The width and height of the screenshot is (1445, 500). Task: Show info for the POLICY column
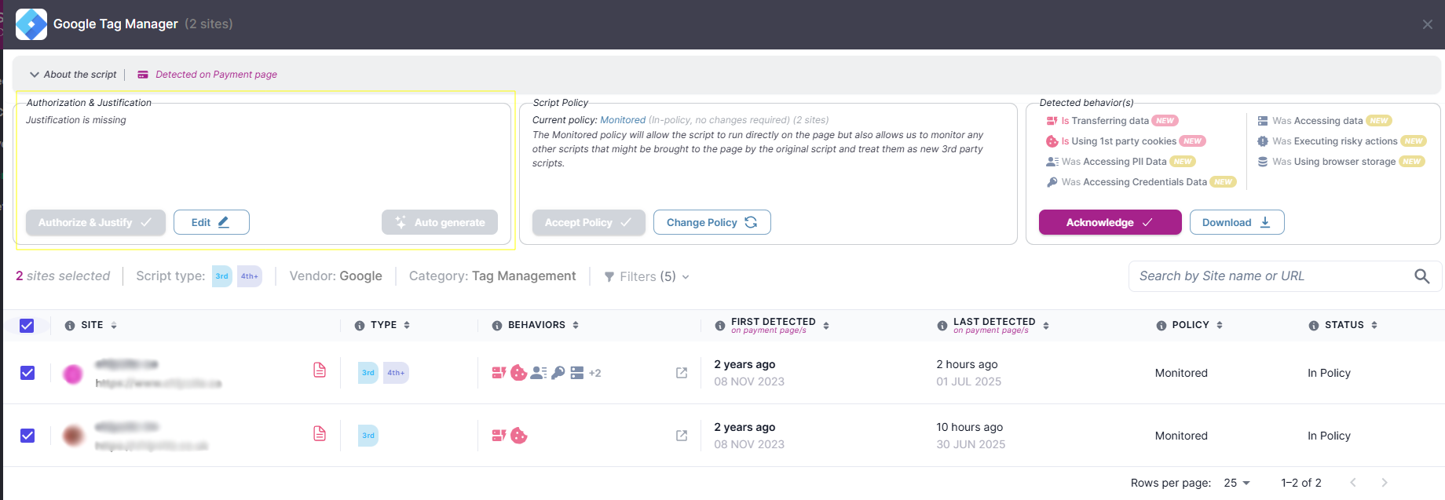(x=1161, y=326)
